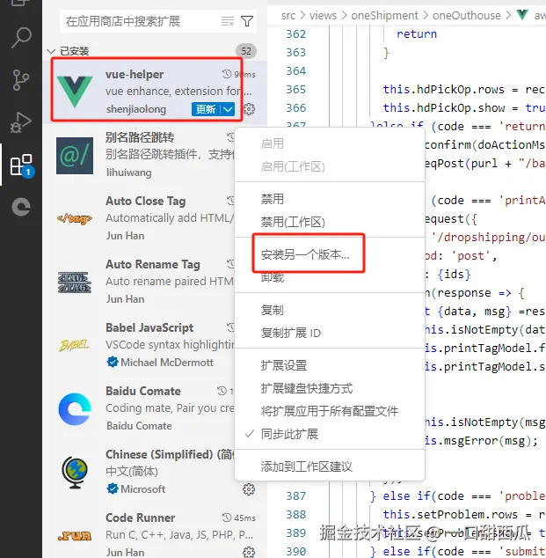546x558 pixels.
Task: Click line number 388 in editor gutter
Action: click(x=295, y=514)
